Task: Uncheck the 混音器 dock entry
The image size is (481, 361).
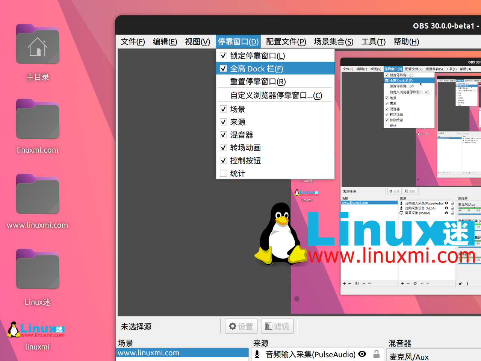Action: click(223, 135)
